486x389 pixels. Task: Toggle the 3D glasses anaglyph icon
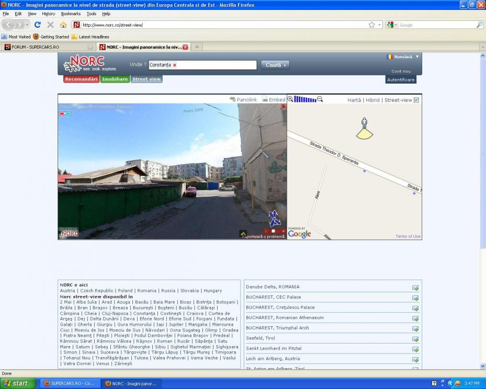[64, 113]
